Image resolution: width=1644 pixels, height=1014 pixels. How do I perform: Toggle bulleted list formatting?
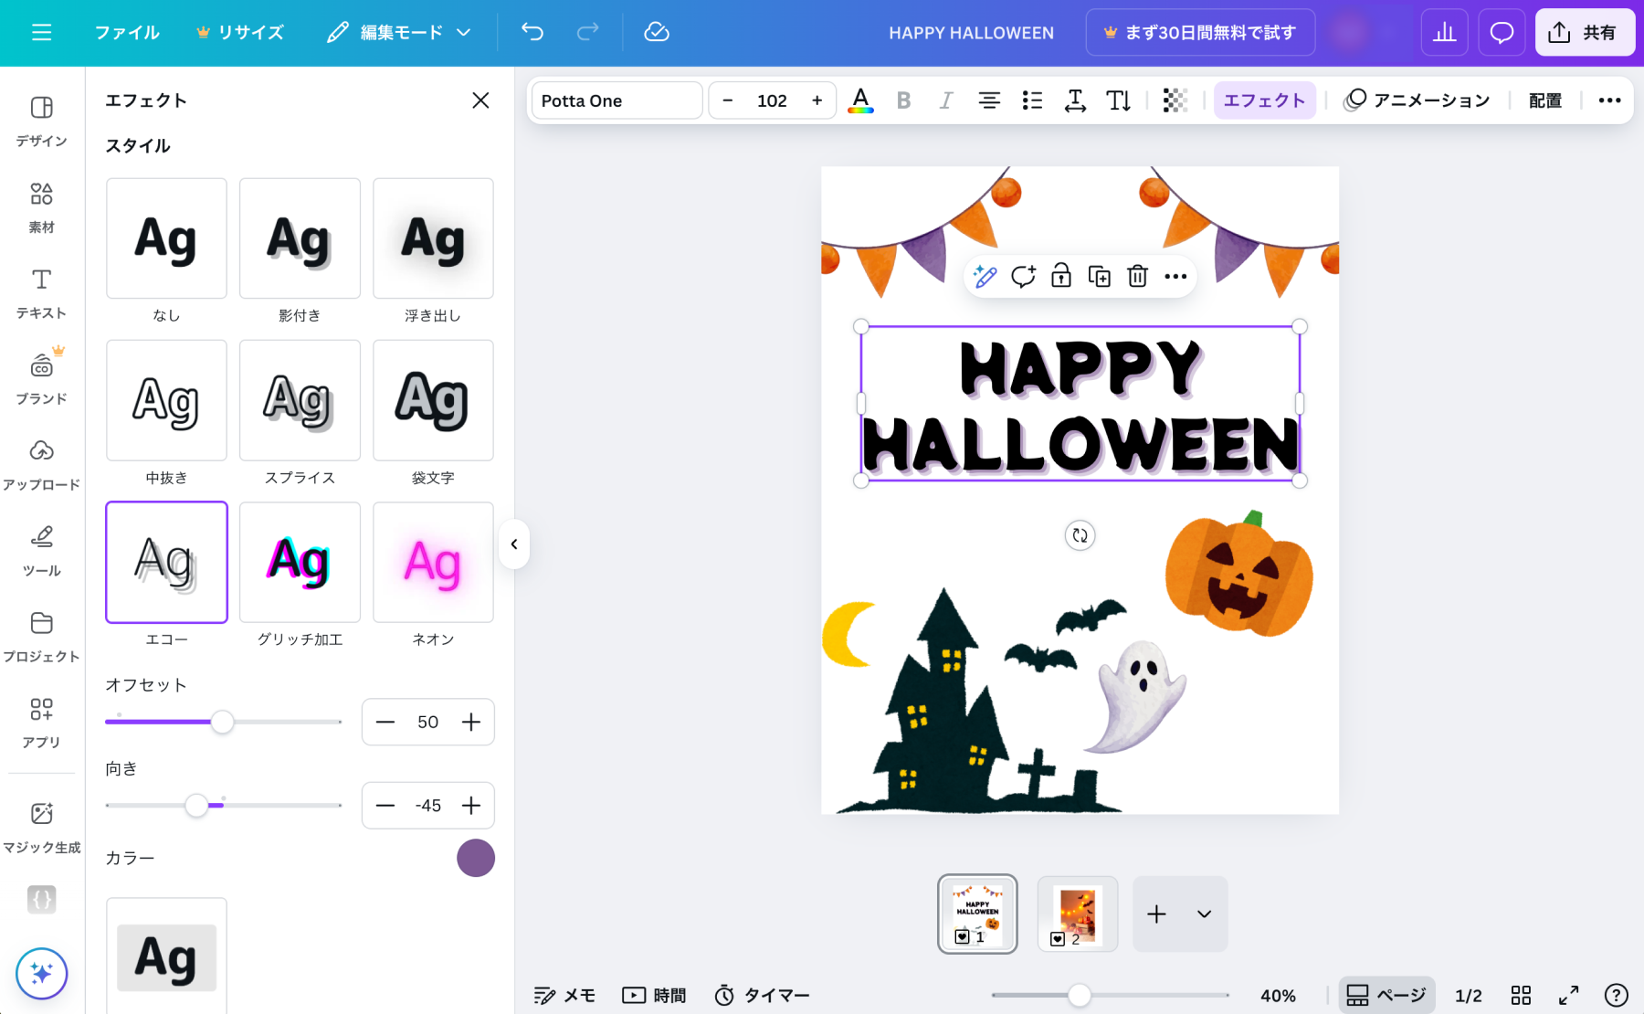click(x=1032, y=100)
